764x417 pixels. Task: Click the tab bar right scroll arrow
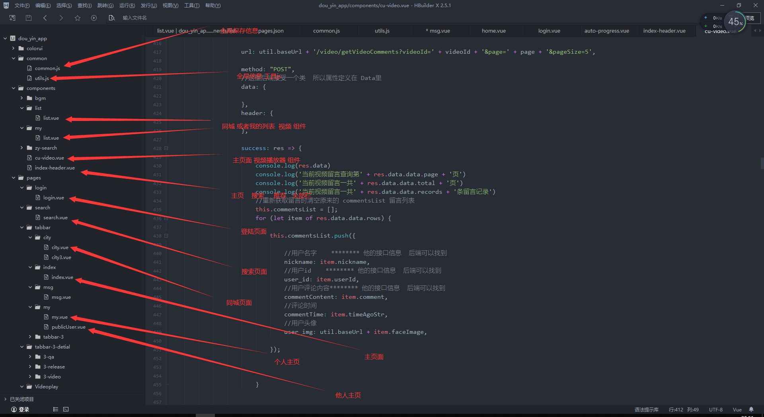pos(760,31)
